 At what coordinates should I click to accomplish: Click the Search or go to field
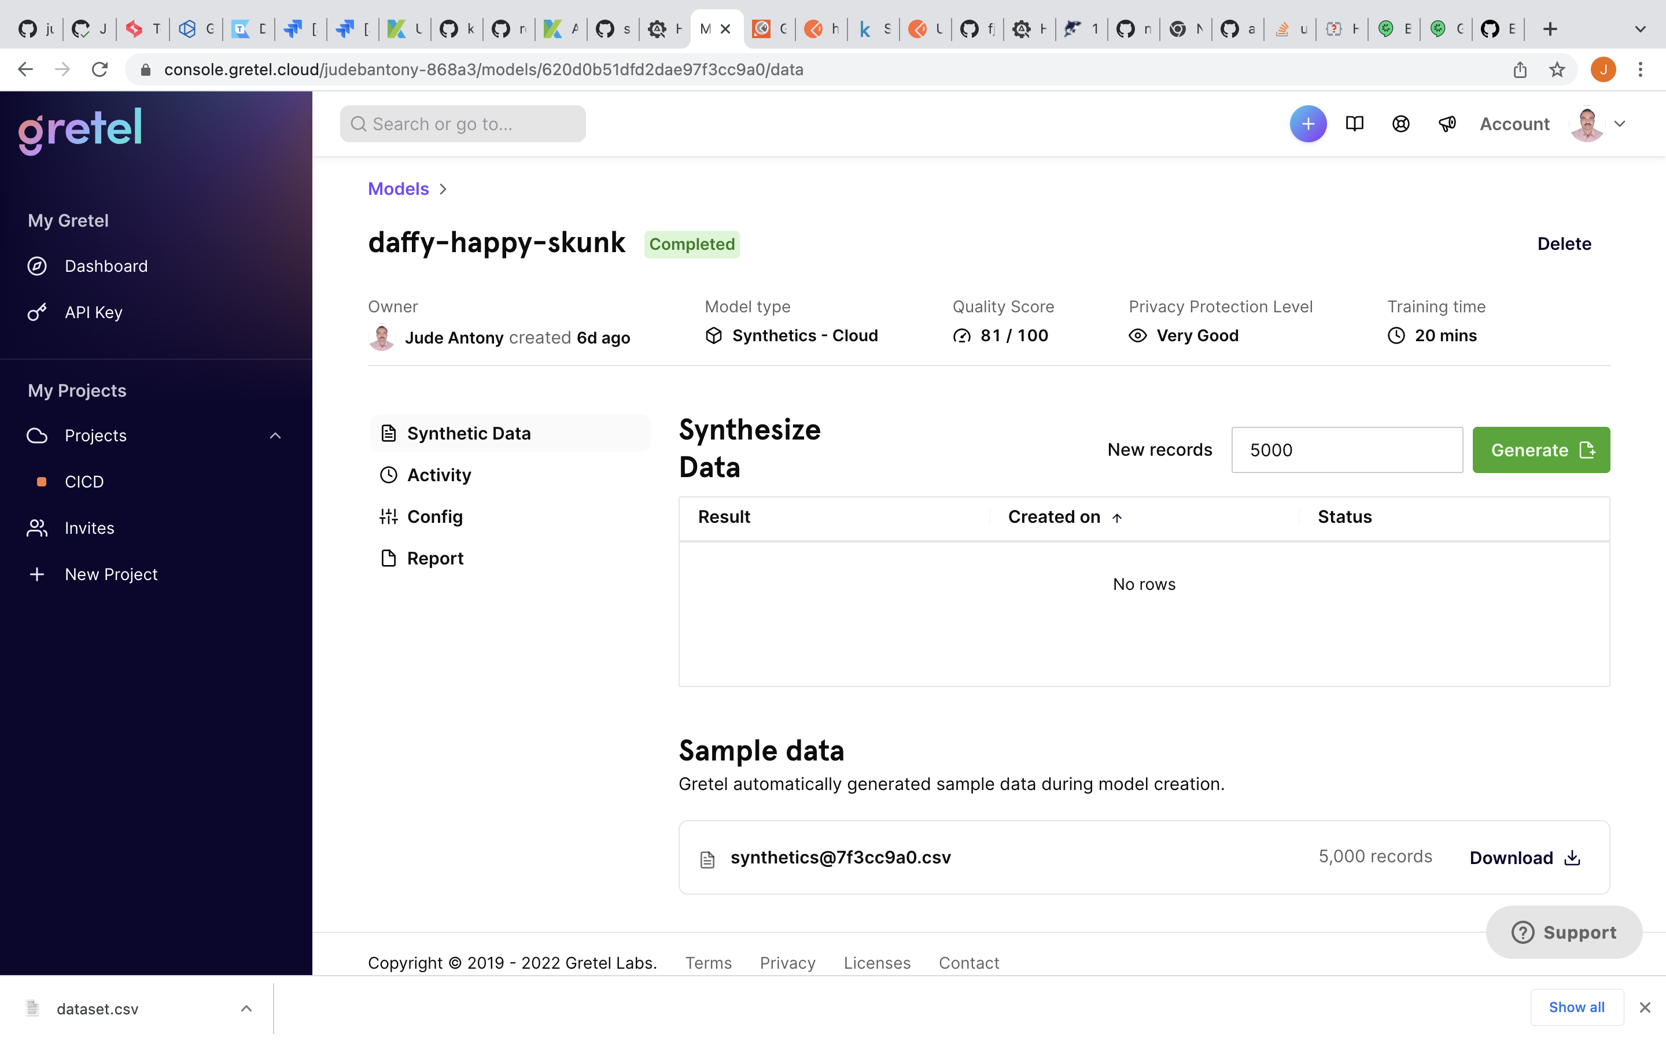pos(463,124)
